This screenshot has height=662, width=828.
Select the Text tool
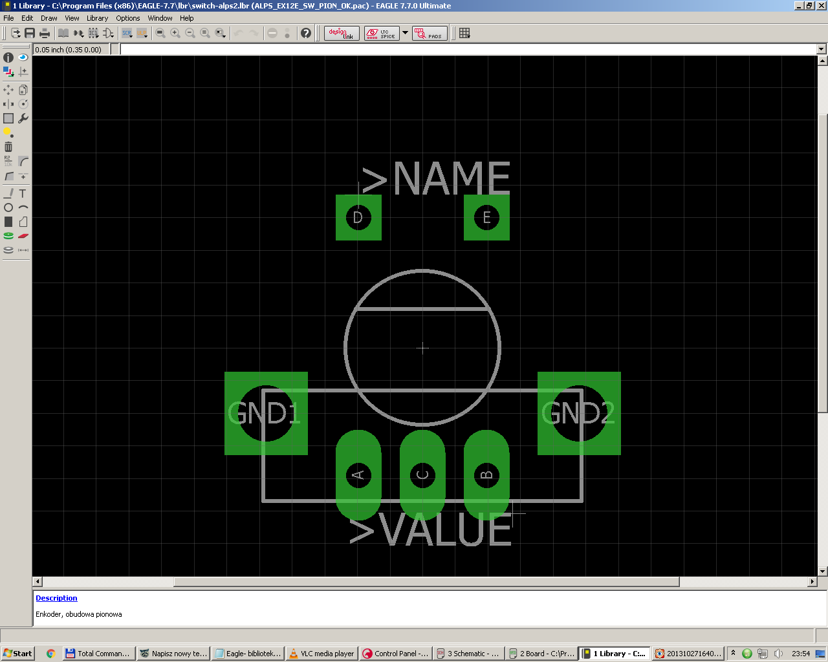pyautogui.click(x=23, y=193)
